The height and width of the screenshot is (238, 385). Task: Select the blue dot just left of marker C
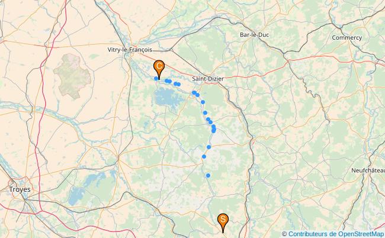[156, 79]
